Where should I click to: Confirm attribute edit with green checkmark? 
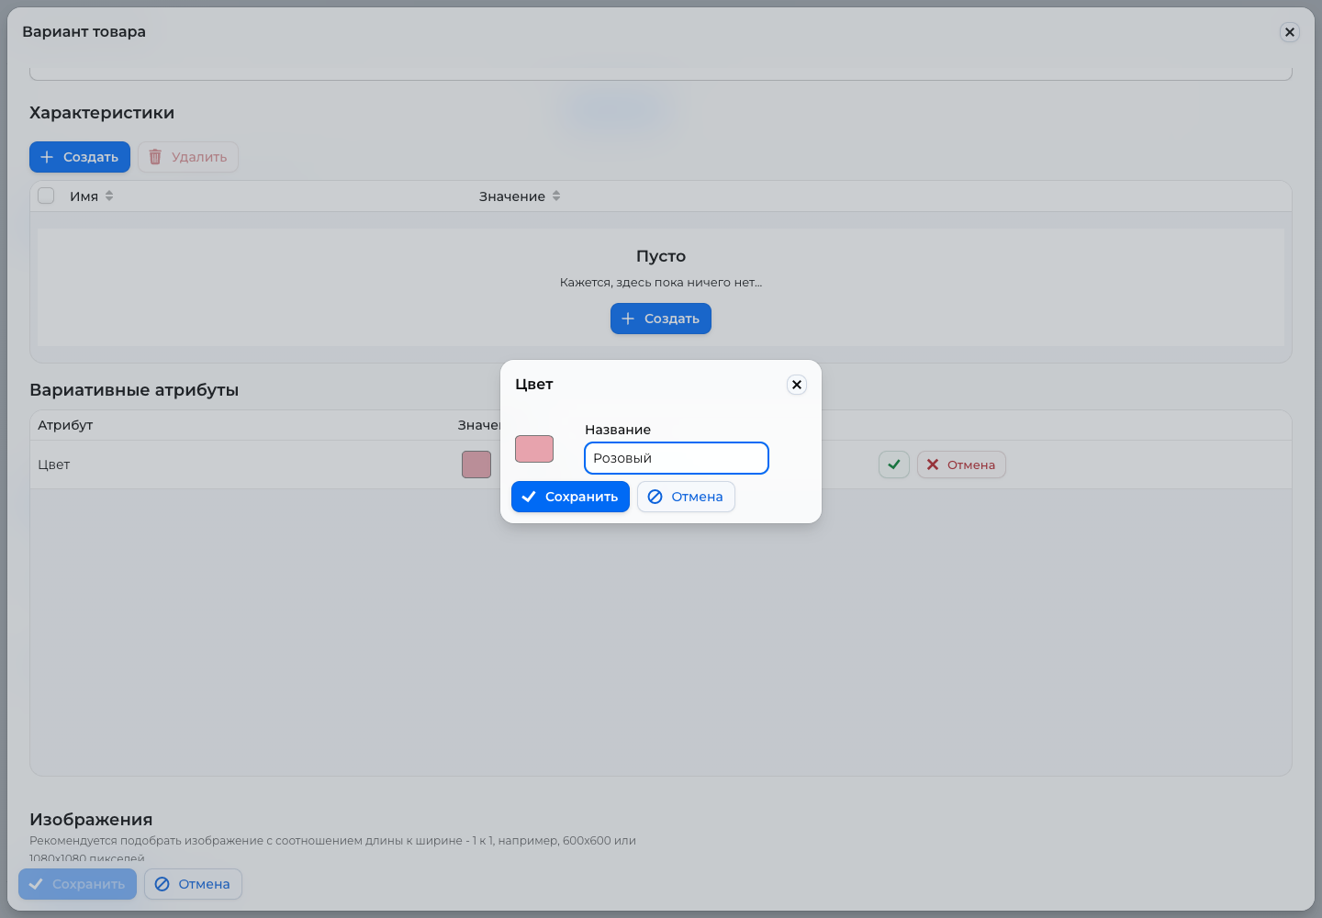pos(894,465)
